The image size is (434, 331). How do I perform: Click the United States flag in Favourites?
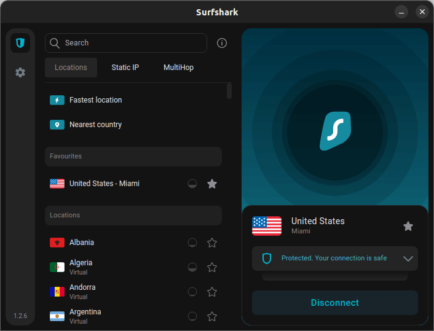coord(57,184)
